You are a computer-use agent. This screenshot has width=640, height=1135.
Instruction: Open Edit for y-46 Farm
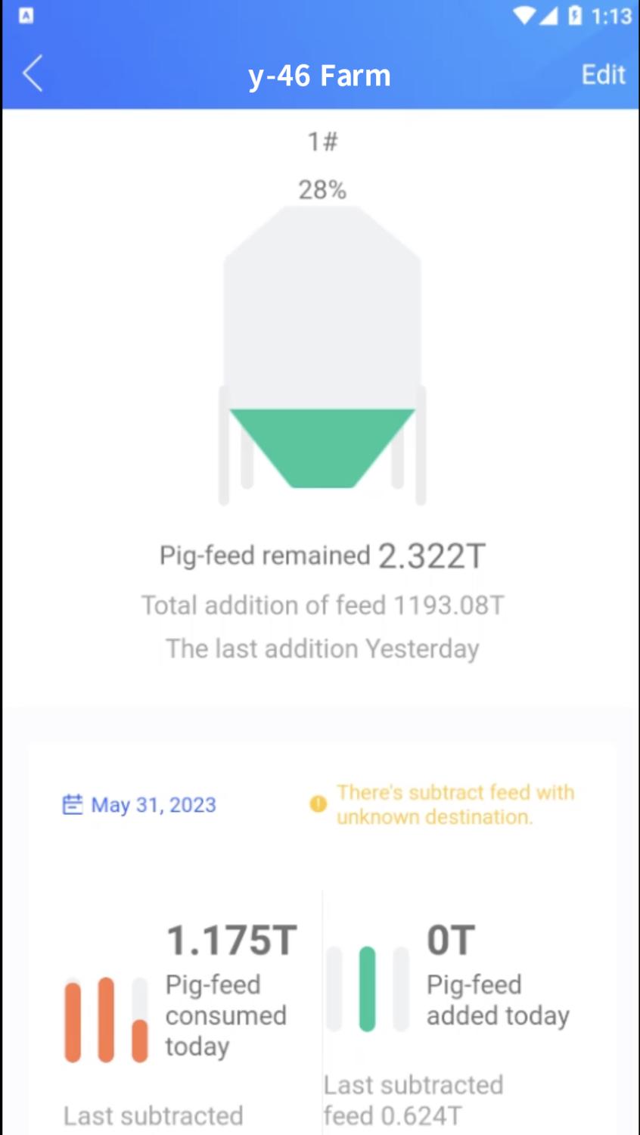click(x=603, y=75)
